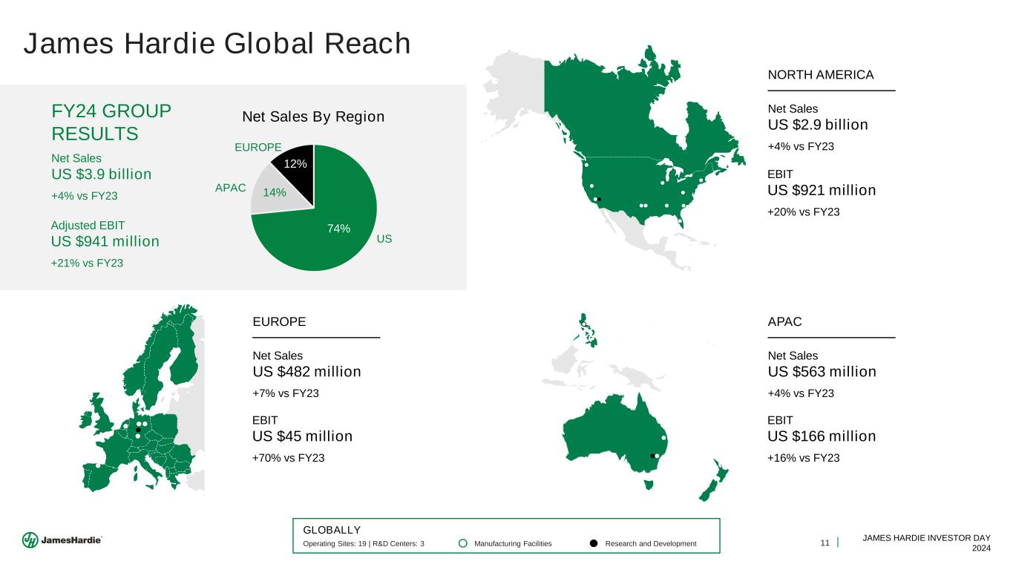Click the APAC section heading above Net Sales

784,321
